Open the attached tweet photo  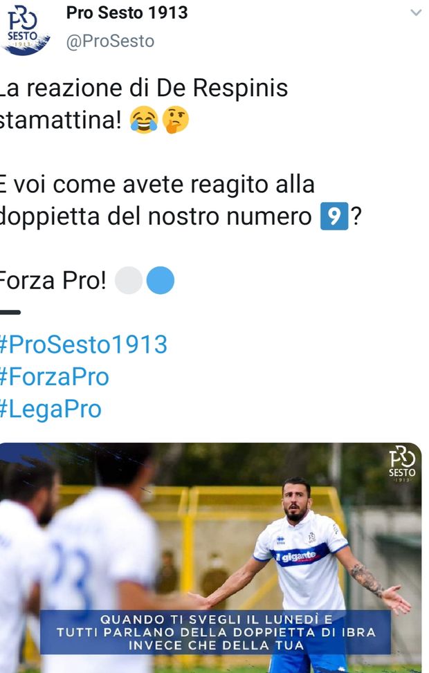[210, 557]
